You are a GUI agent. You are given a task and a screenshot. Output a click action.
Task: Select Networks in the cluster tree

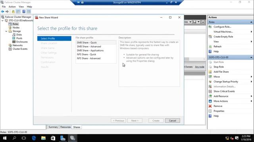coord(17,45)
